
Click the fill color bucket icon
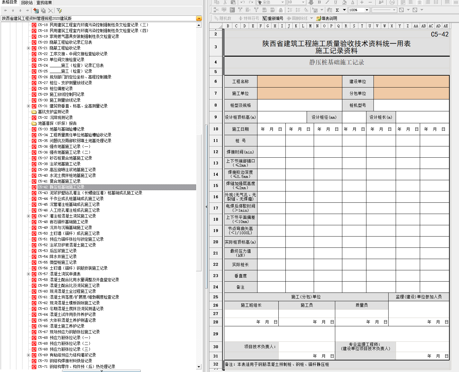pyautogui.click(x=344, y=2)
